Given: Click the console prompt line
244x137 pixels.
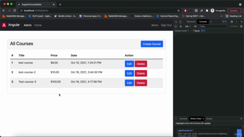Looking at the screenshot, I should coord(209,35).
